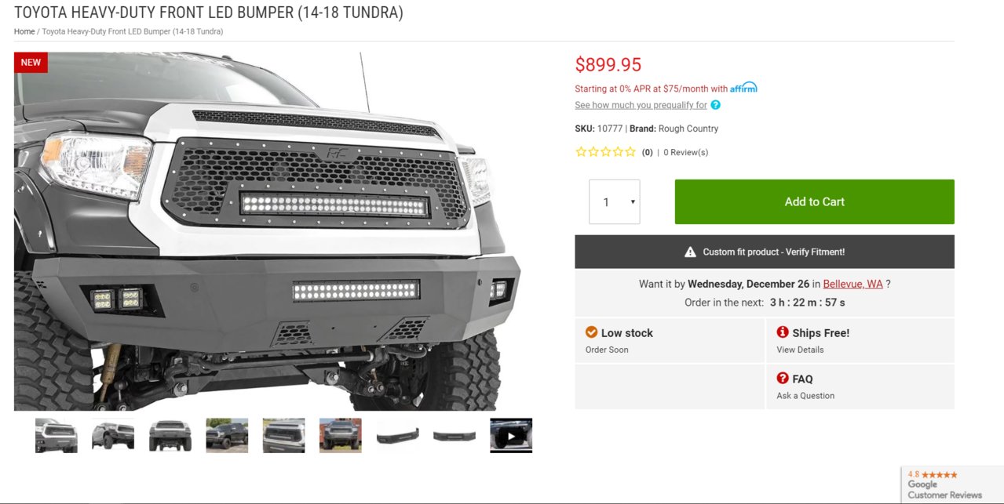The image size is (1004, 504).
Task: View Details under Ships Free
Action: click(x=800, y=350)
